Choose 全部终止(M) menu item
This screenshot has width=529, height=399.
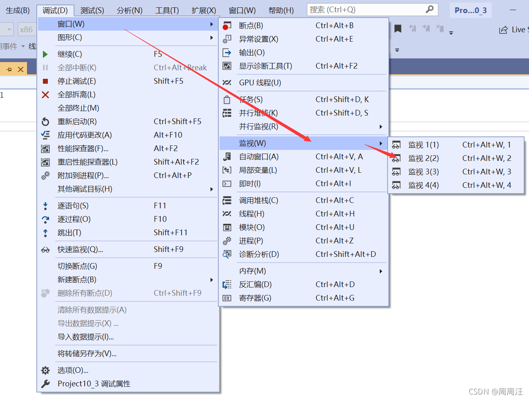tap(128, 108)
